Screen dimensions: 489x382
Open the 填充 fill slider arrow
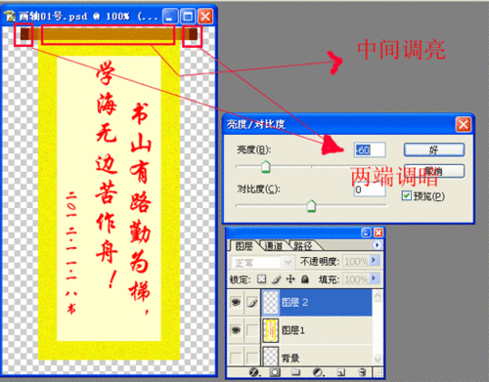[375, 278]
